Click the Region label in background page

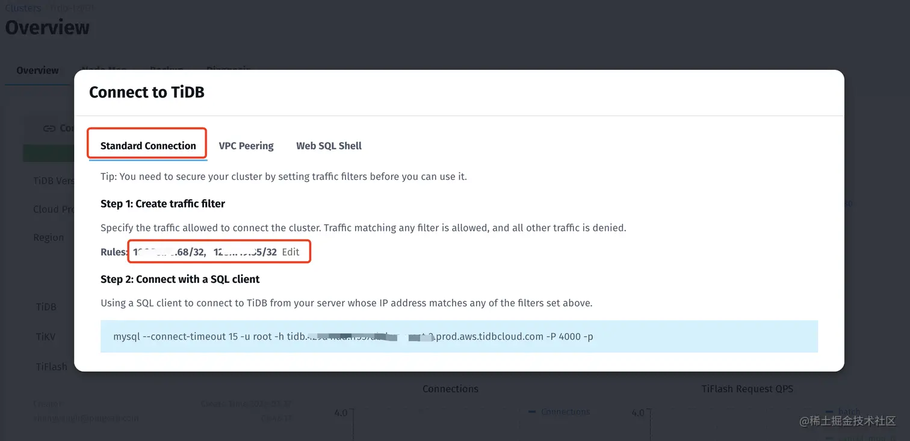(49, 237)
